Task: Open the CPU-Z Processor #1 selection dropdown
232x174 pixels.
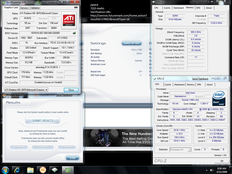Action: pos(189,150)
